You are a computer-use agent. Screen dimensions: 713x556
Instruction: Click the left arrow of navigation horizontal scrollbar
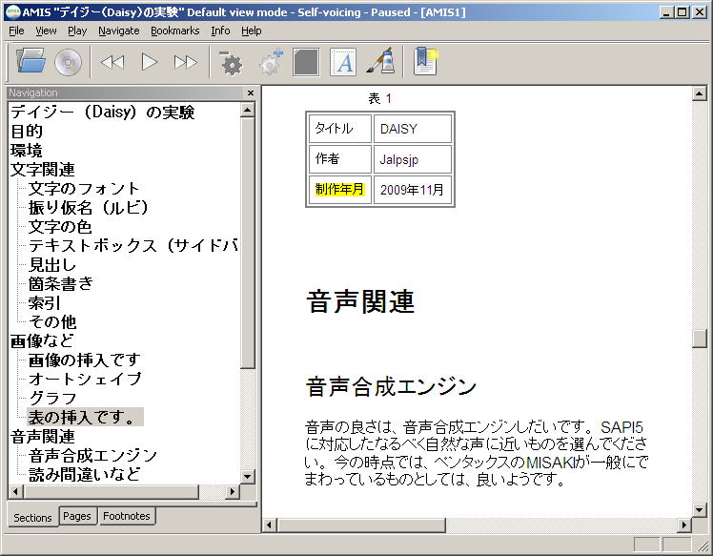pyautogui.click(x=16, y=492)
